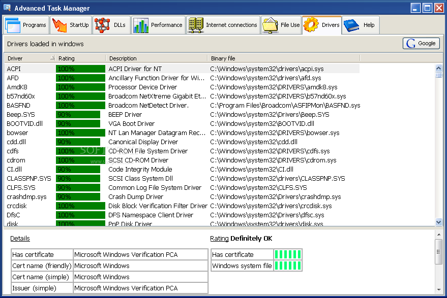Click the Rating underlined heading
The height and width of the screenshot is (298, 447).
click(219, 239)
